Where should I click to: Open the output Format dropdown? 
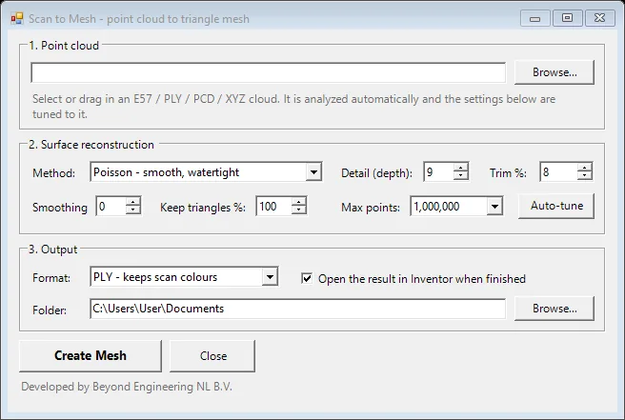(270, 277)
